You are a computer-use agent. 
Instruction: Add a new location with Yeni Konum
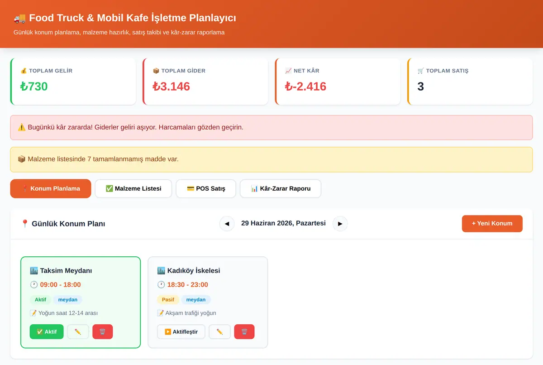(492, 223)
